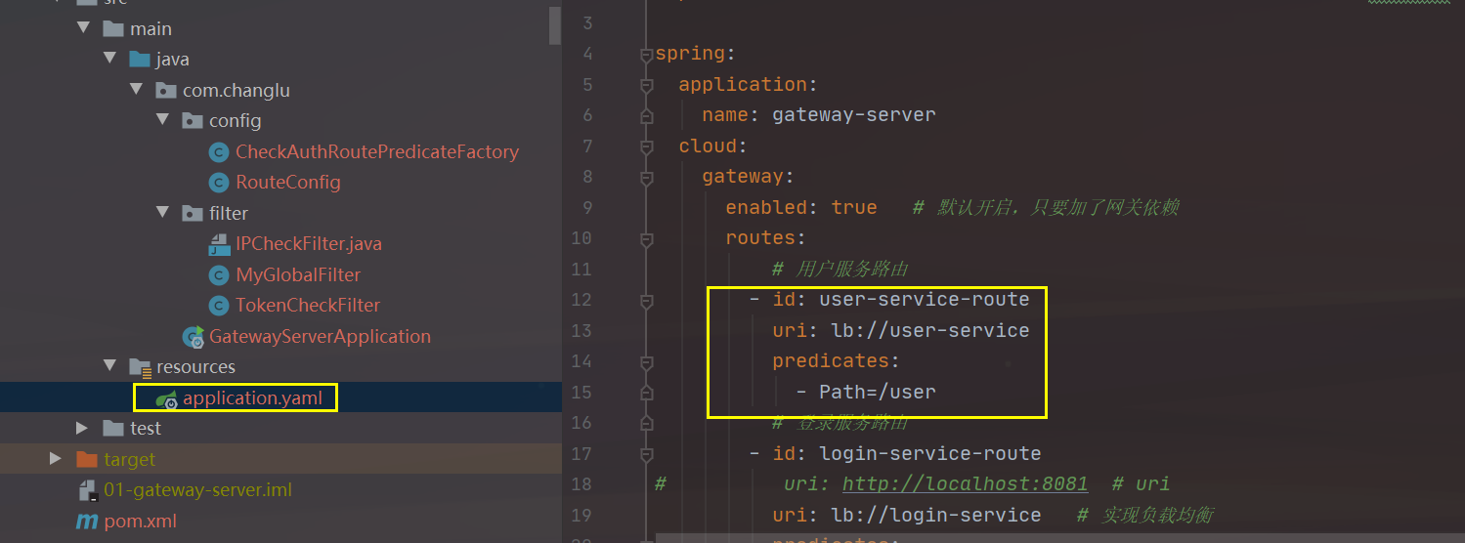This screenshot has height=543, width=1465.
Task: Fold the spring block at line 4
Action: click(x=646, y=55)
